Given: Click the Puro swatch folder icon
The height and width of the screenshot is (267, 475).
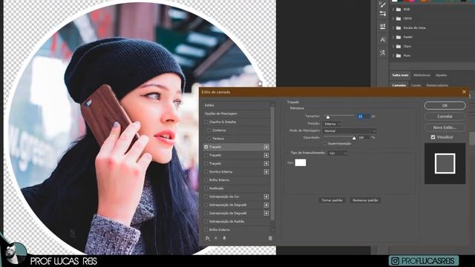Looking at the screenshot, I should click(x=399, y=56).
